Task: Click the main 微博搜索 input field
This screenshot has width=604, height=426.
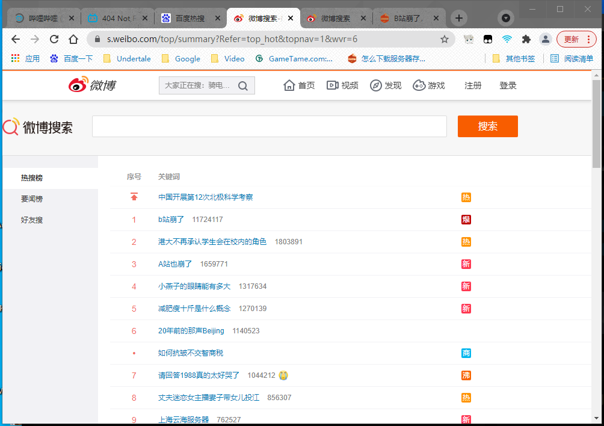Action: tap(269, 126)
